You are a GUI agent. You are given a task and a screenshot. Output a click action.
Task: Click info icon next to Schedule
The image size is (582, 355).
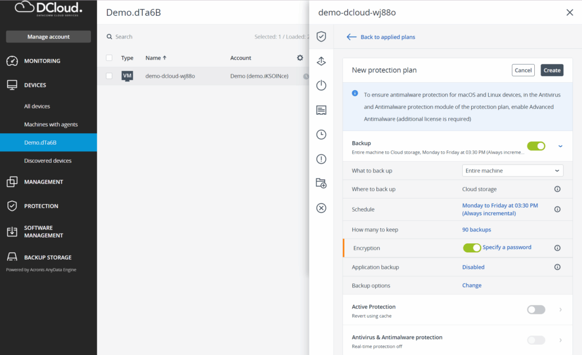557,209
